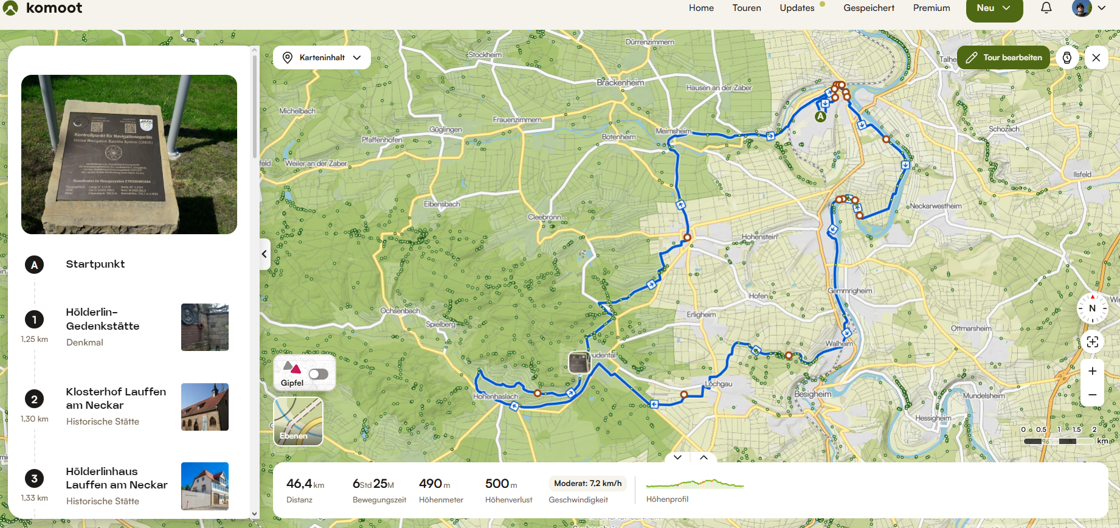The image size is (1120, 528).
Task: Click the smartwatch sync icon
Action: [x=1067, y=58]
